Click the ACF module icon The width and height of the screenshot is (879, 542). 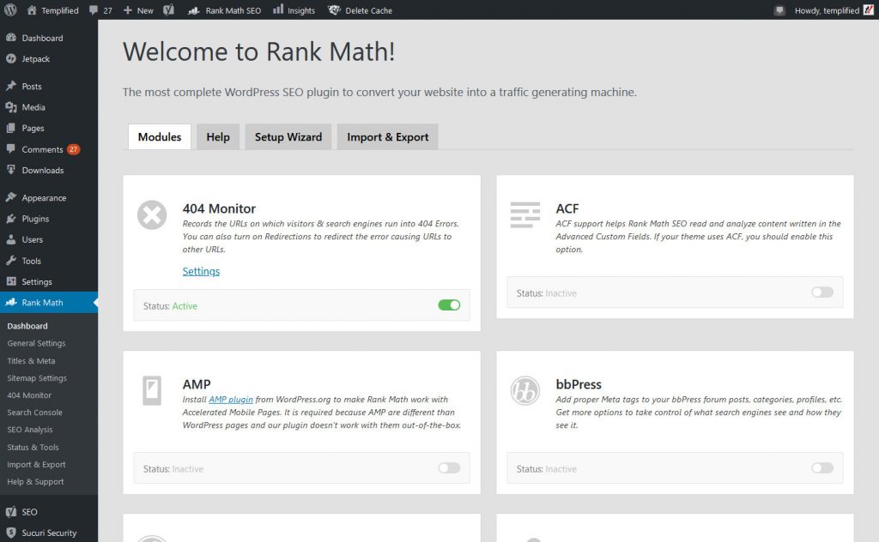(524, 213)
